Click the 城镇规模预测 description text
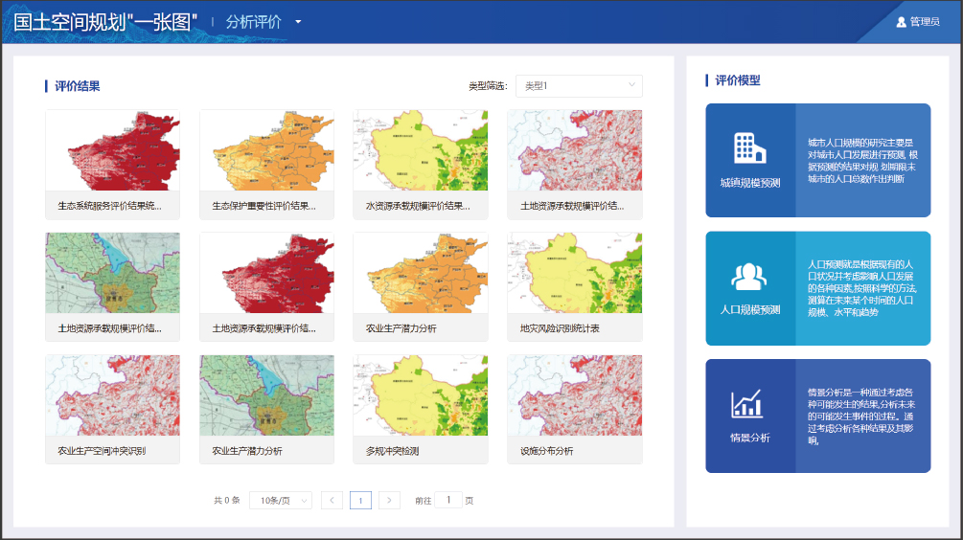The width and height of the screenshot is (963, 540). pyautogui.click(x=862, y=160)
